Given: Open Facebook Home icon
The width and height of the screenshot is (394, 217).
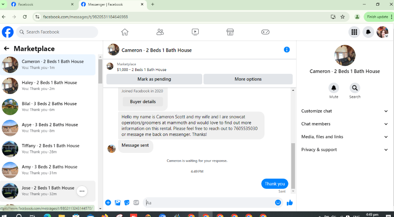Looking at the screenshot, I should pyautogui.click(x=125, y=32).
